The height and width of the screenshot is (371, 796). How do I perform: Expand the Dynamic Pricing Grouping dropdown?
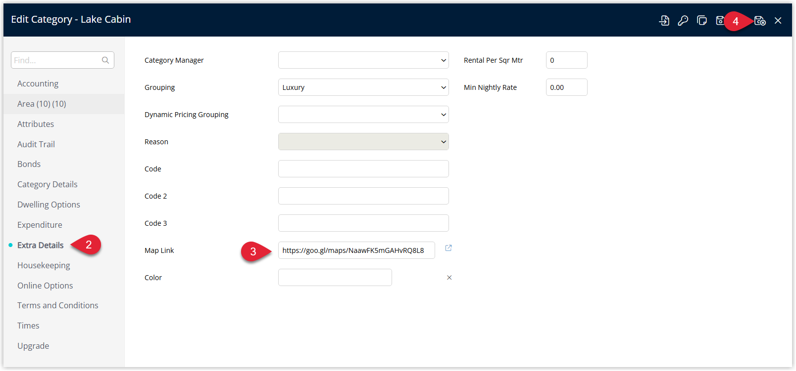[x=363, y=115]
